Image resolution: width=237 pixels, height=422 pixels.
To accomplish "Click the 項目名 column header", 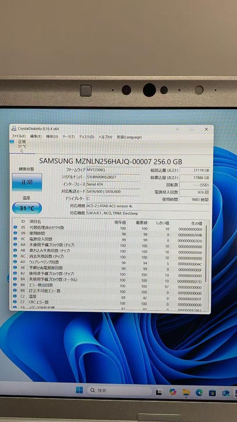I will [x=35, y=222].
